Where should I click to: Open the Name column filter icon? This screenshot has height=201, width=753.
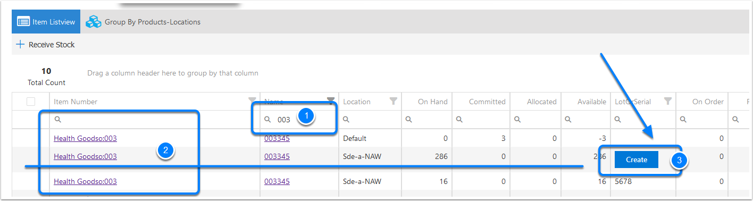point(331,101)
